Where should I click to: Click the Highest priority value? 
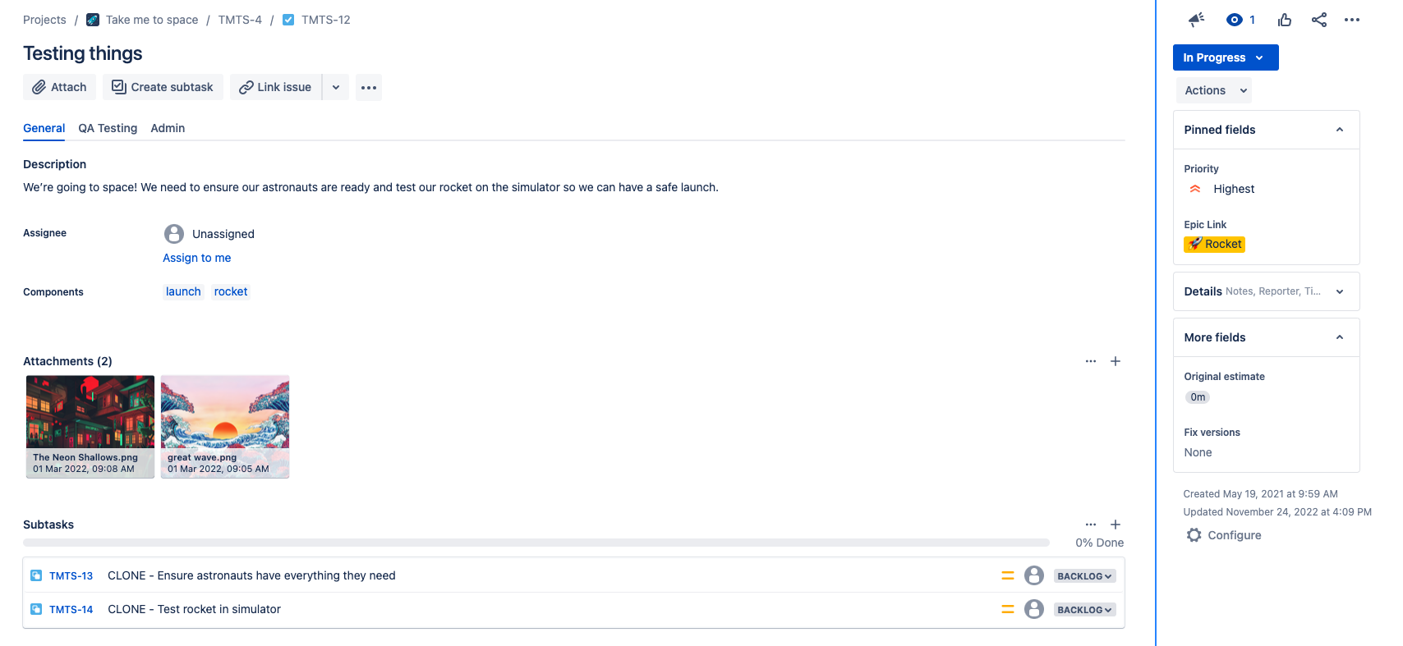(x=1234, y=189)
